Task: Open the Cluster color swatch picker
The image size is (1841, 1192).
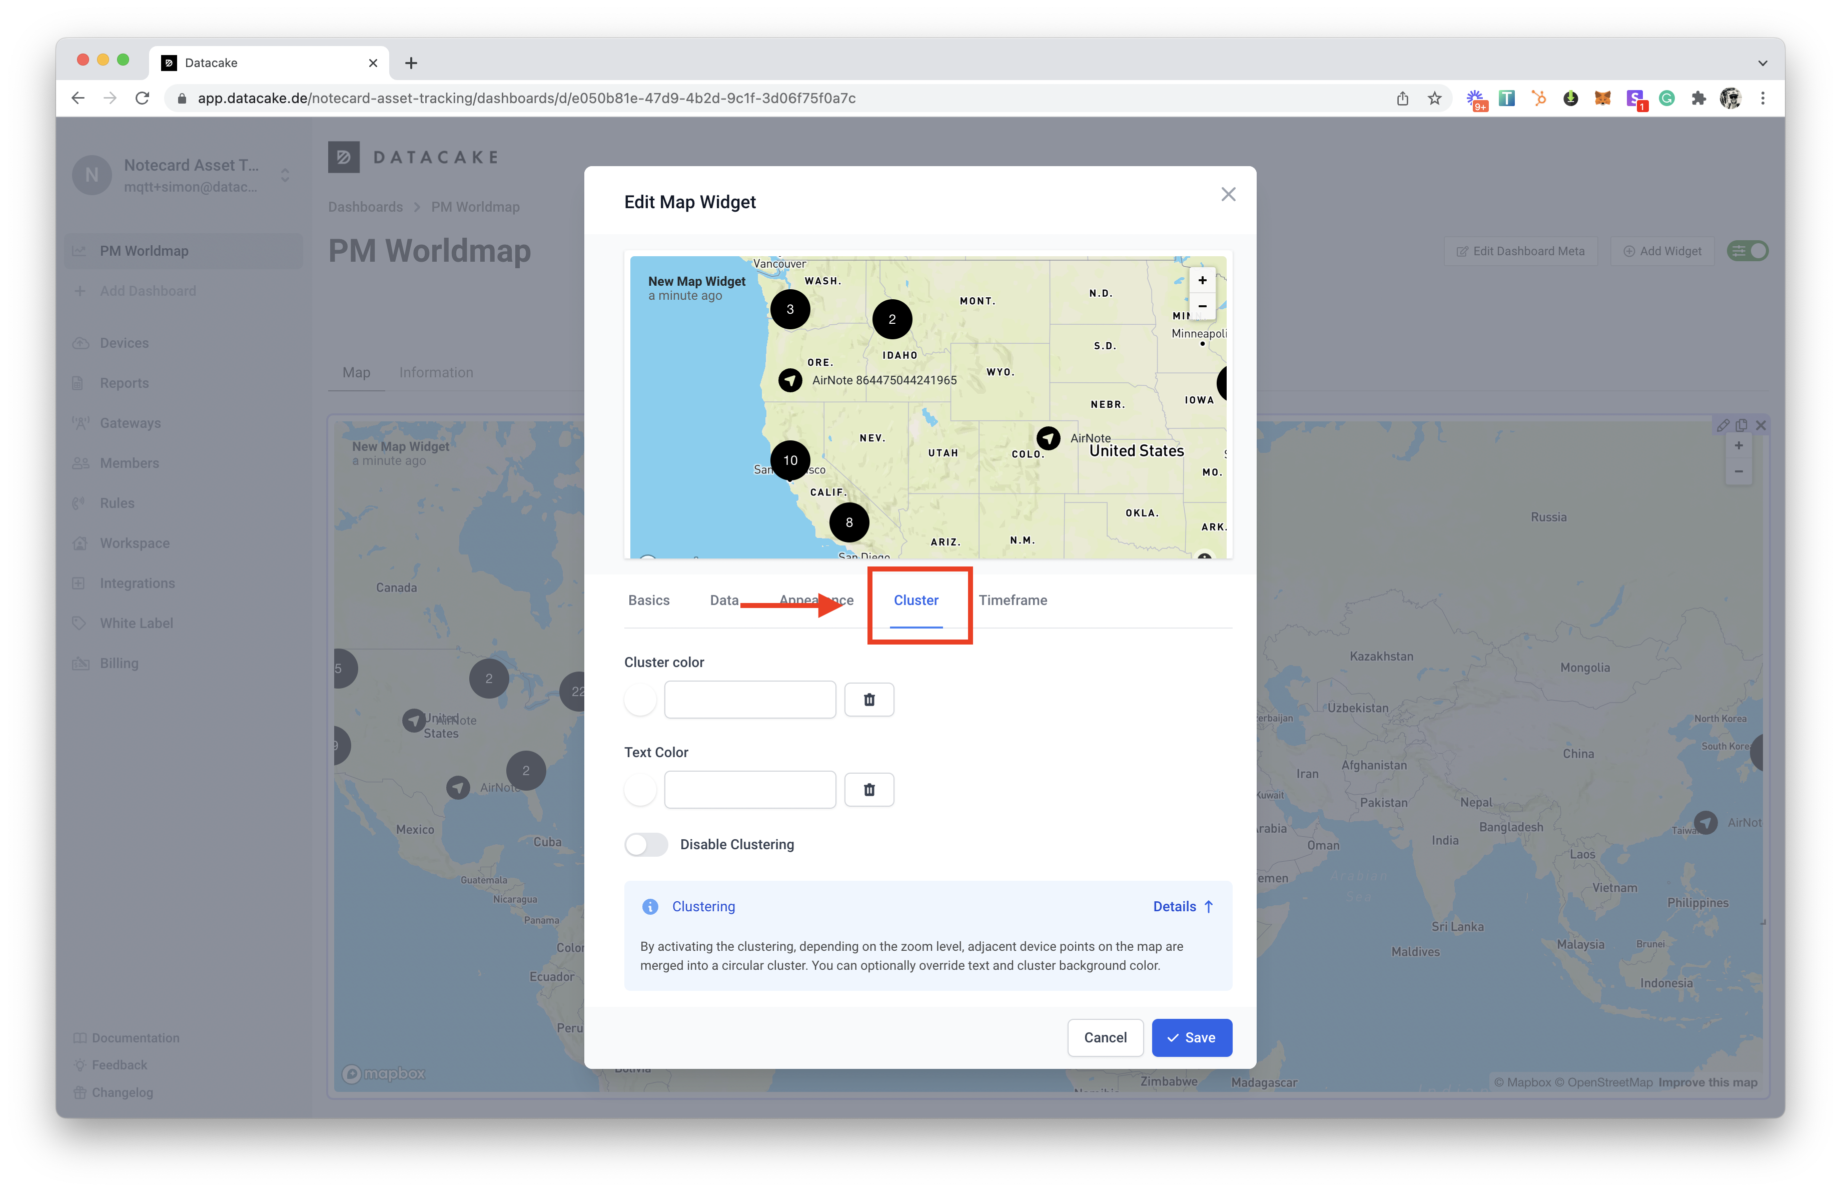Action: 640,699
